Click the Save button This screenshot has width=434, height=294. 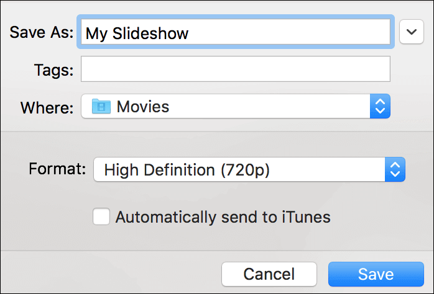pos(376,274)
